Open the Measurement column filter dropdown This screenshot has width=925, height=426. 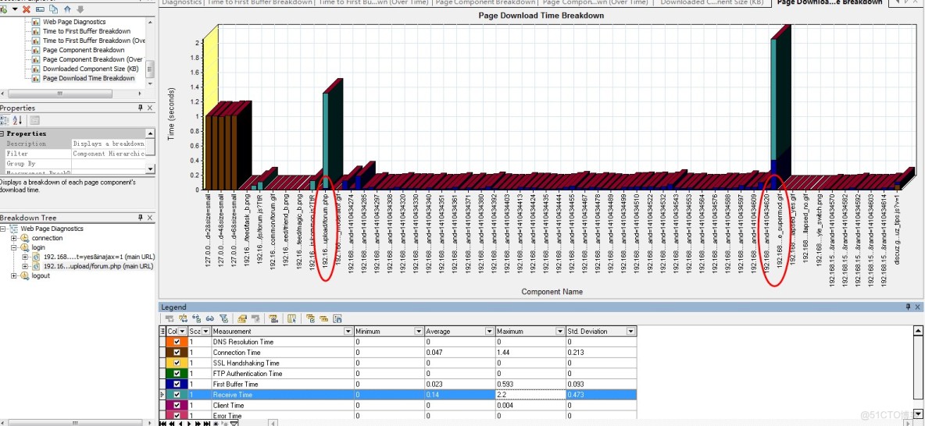tap(348, 332)
